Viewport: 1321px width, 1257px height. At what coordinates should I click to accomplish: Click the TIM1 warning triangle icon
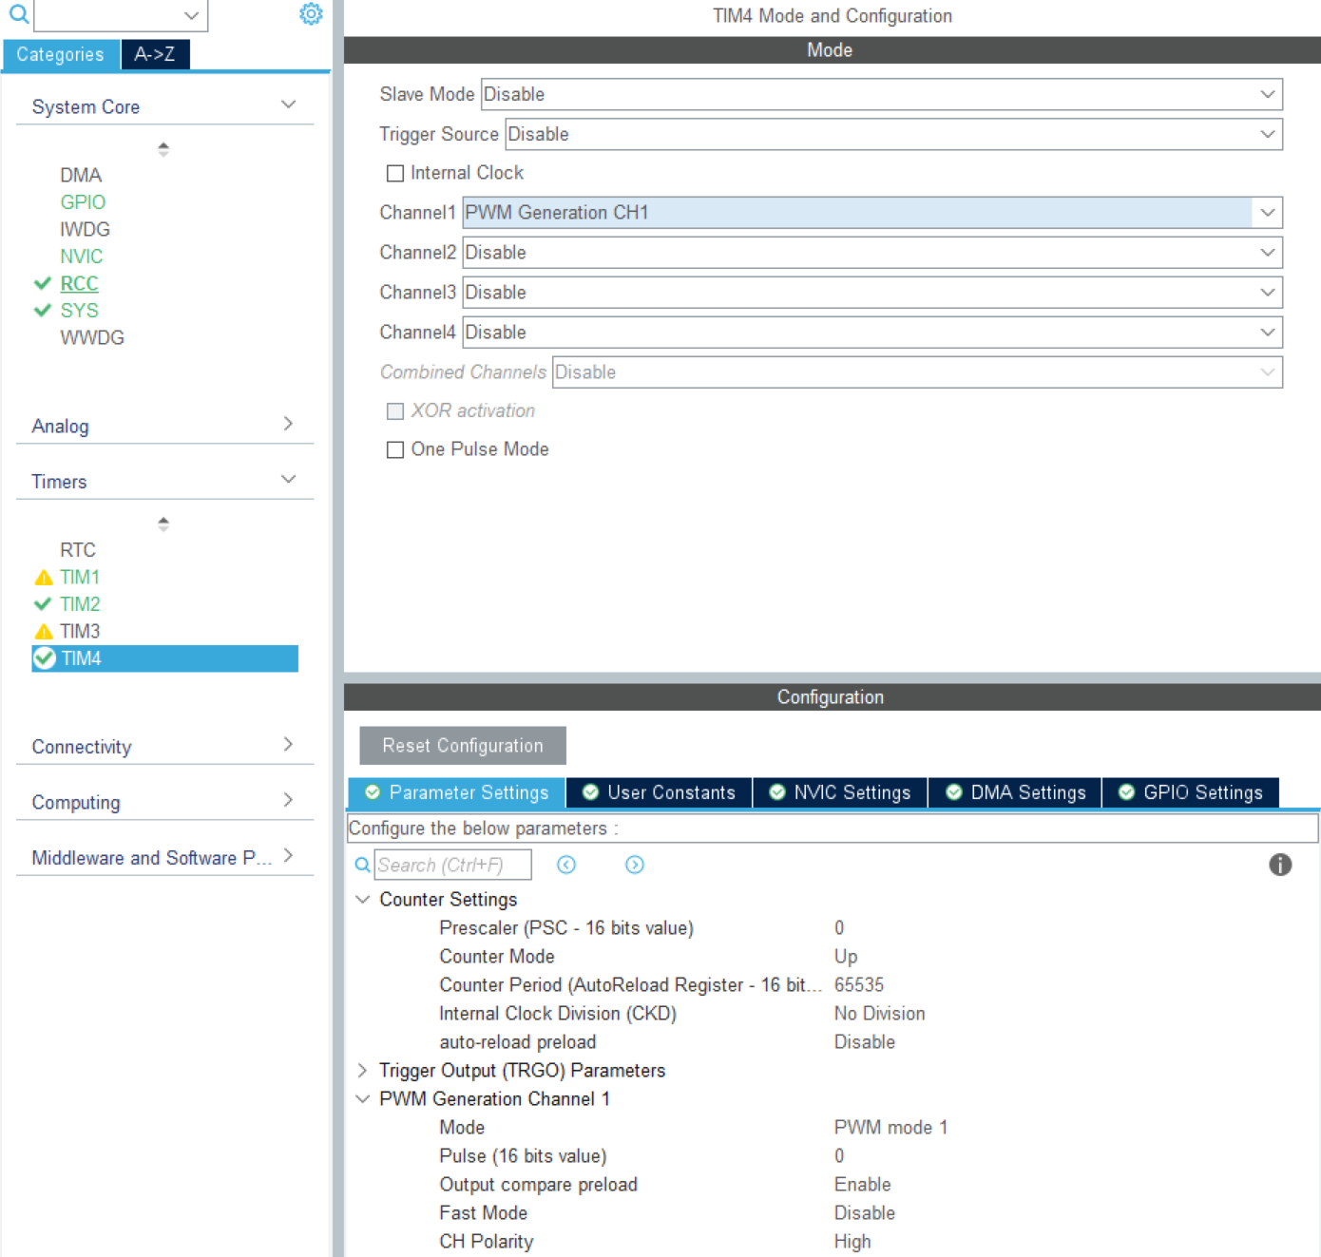(44, 578)
